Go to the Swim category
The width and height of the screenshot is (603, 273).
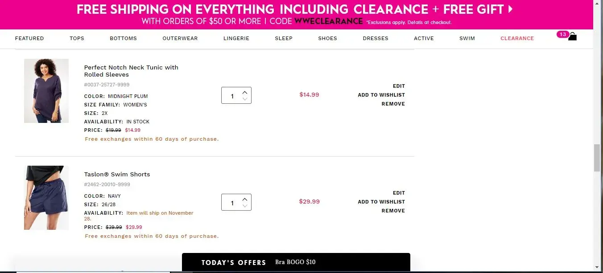tap(467, 38)
